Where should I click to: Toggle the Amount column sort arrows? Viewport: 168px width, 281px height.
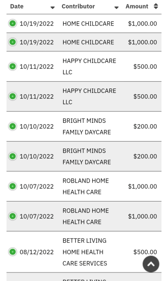[x=156, y=6]
